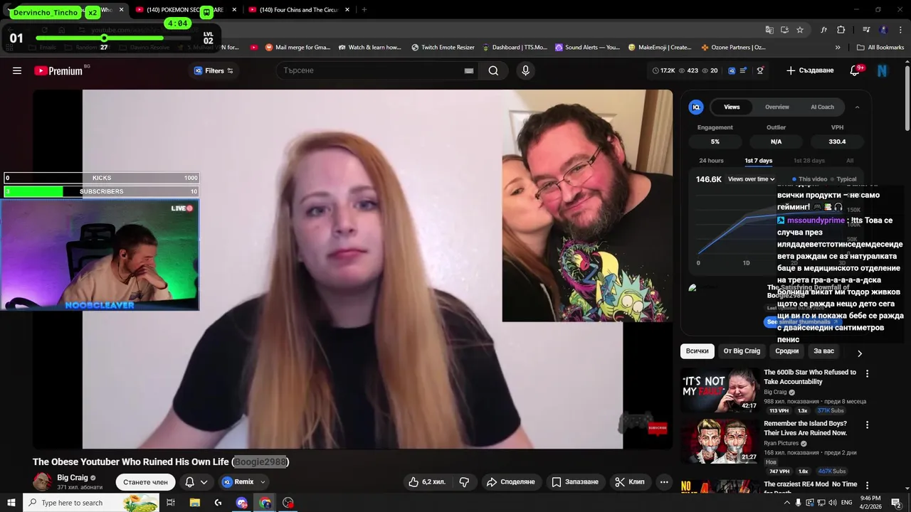This screenshot has width=911, height=512.
Task: Open the vidIQ icon in header stats bar
Action: [731, 70]
